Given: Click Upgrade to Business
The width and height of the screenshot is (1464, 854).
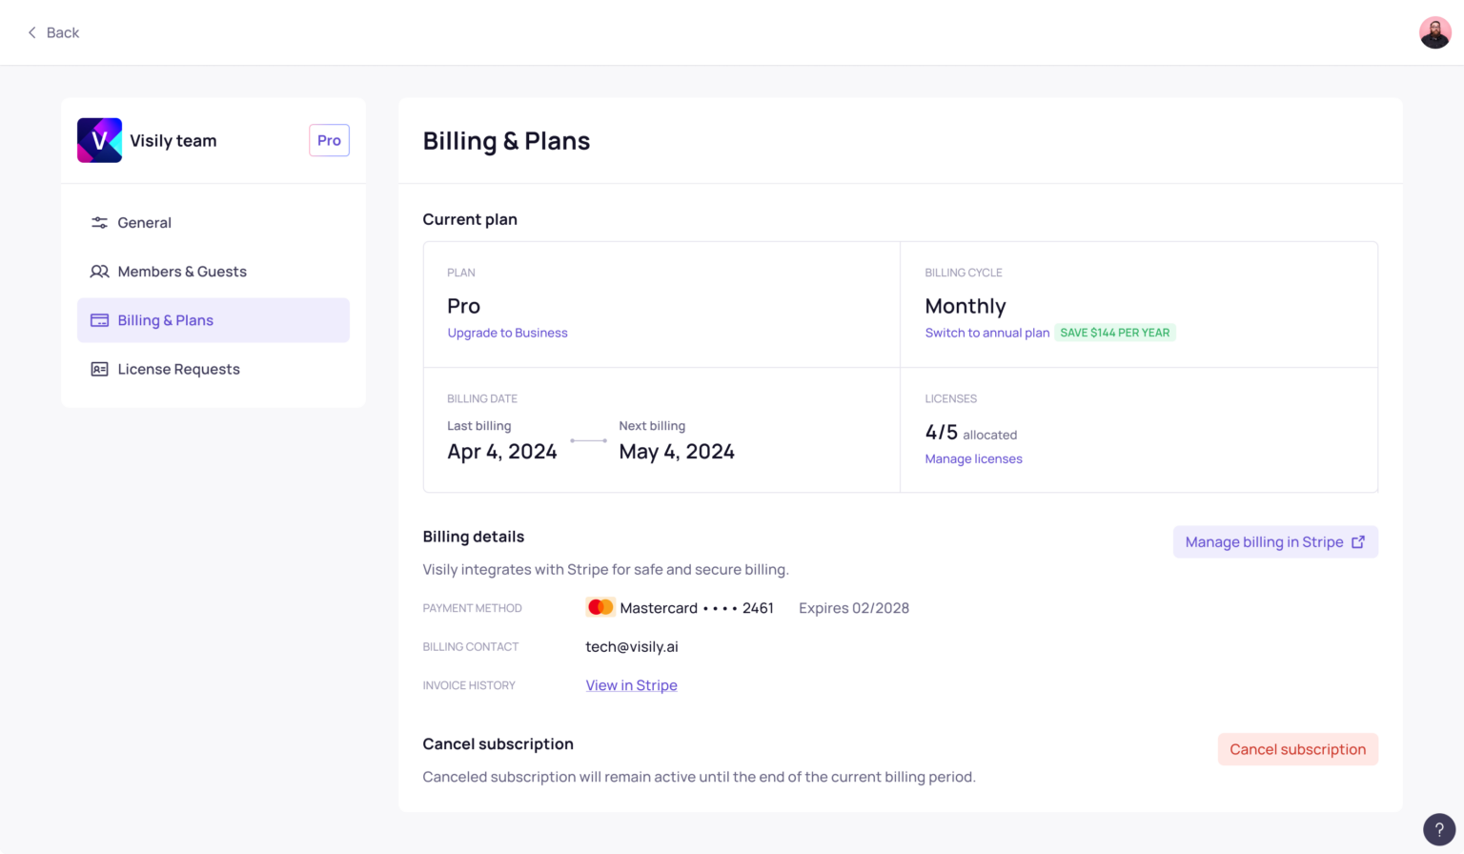Looking at the screenshot, I should [x=507, y=333].
